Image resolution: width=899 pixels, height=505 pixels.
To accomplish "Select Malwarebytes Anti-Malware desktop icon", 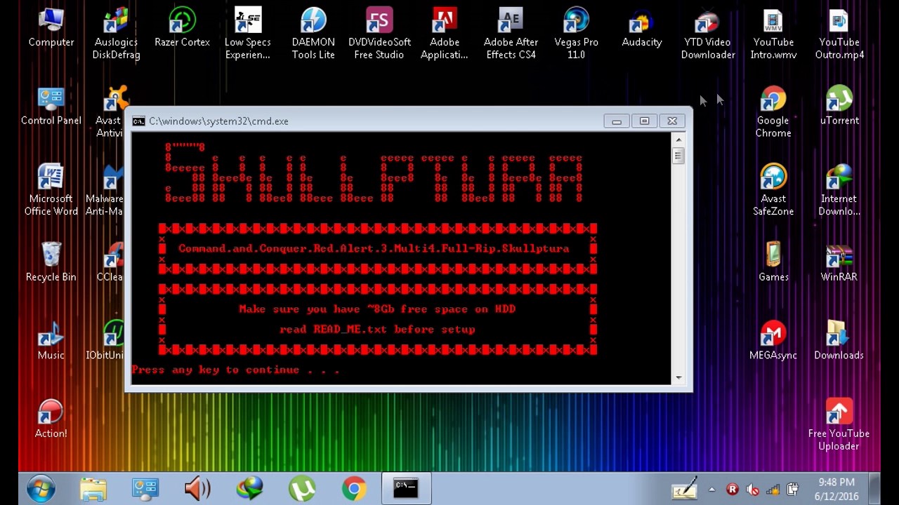I will pyautogui.click(x=105, y=190).
